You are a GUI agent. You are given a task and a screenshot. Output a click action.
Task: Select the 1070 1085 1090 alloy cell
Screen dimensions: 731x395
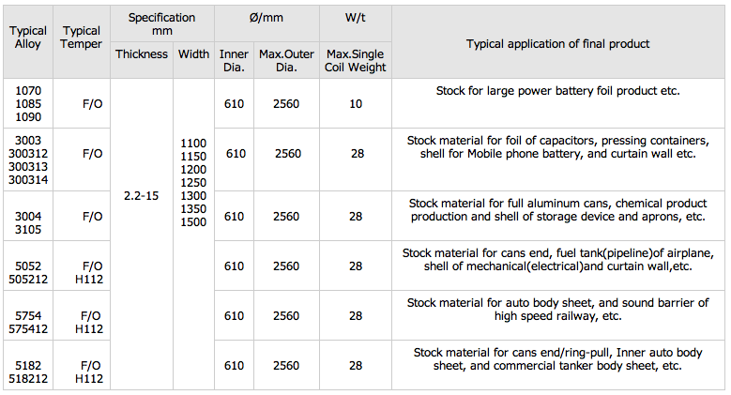click(x=28, y=103)
